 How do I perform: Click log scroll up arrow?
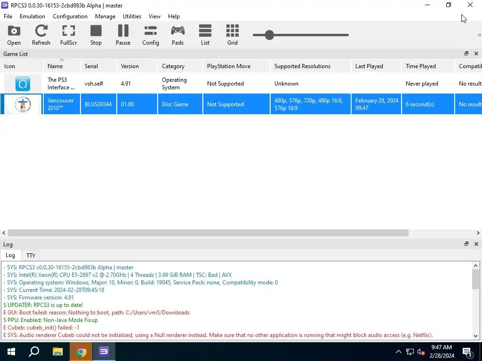pyautogui.click(x=475, y=266)
